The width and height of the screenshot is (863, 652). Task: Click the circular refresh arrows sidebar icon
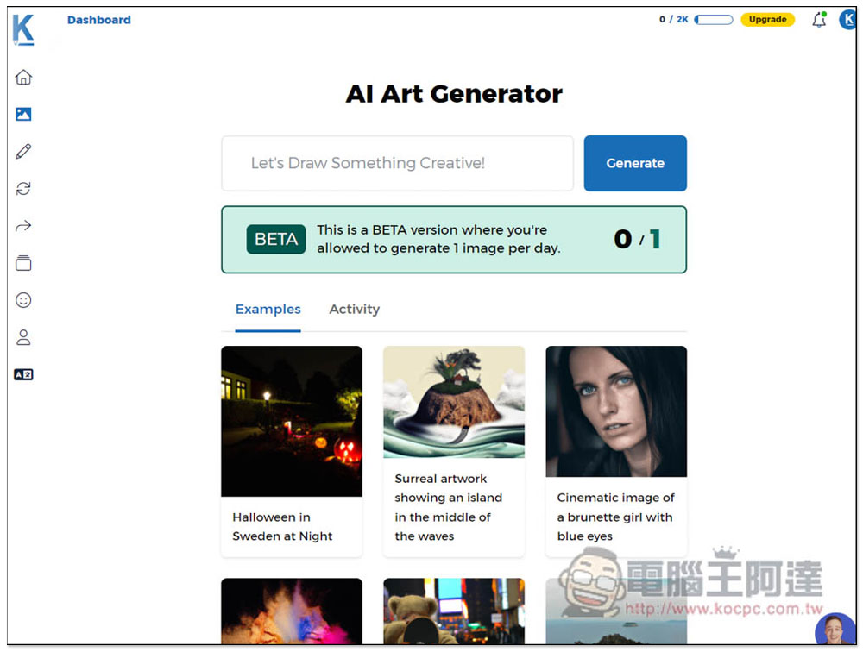(x=23, y=189)
